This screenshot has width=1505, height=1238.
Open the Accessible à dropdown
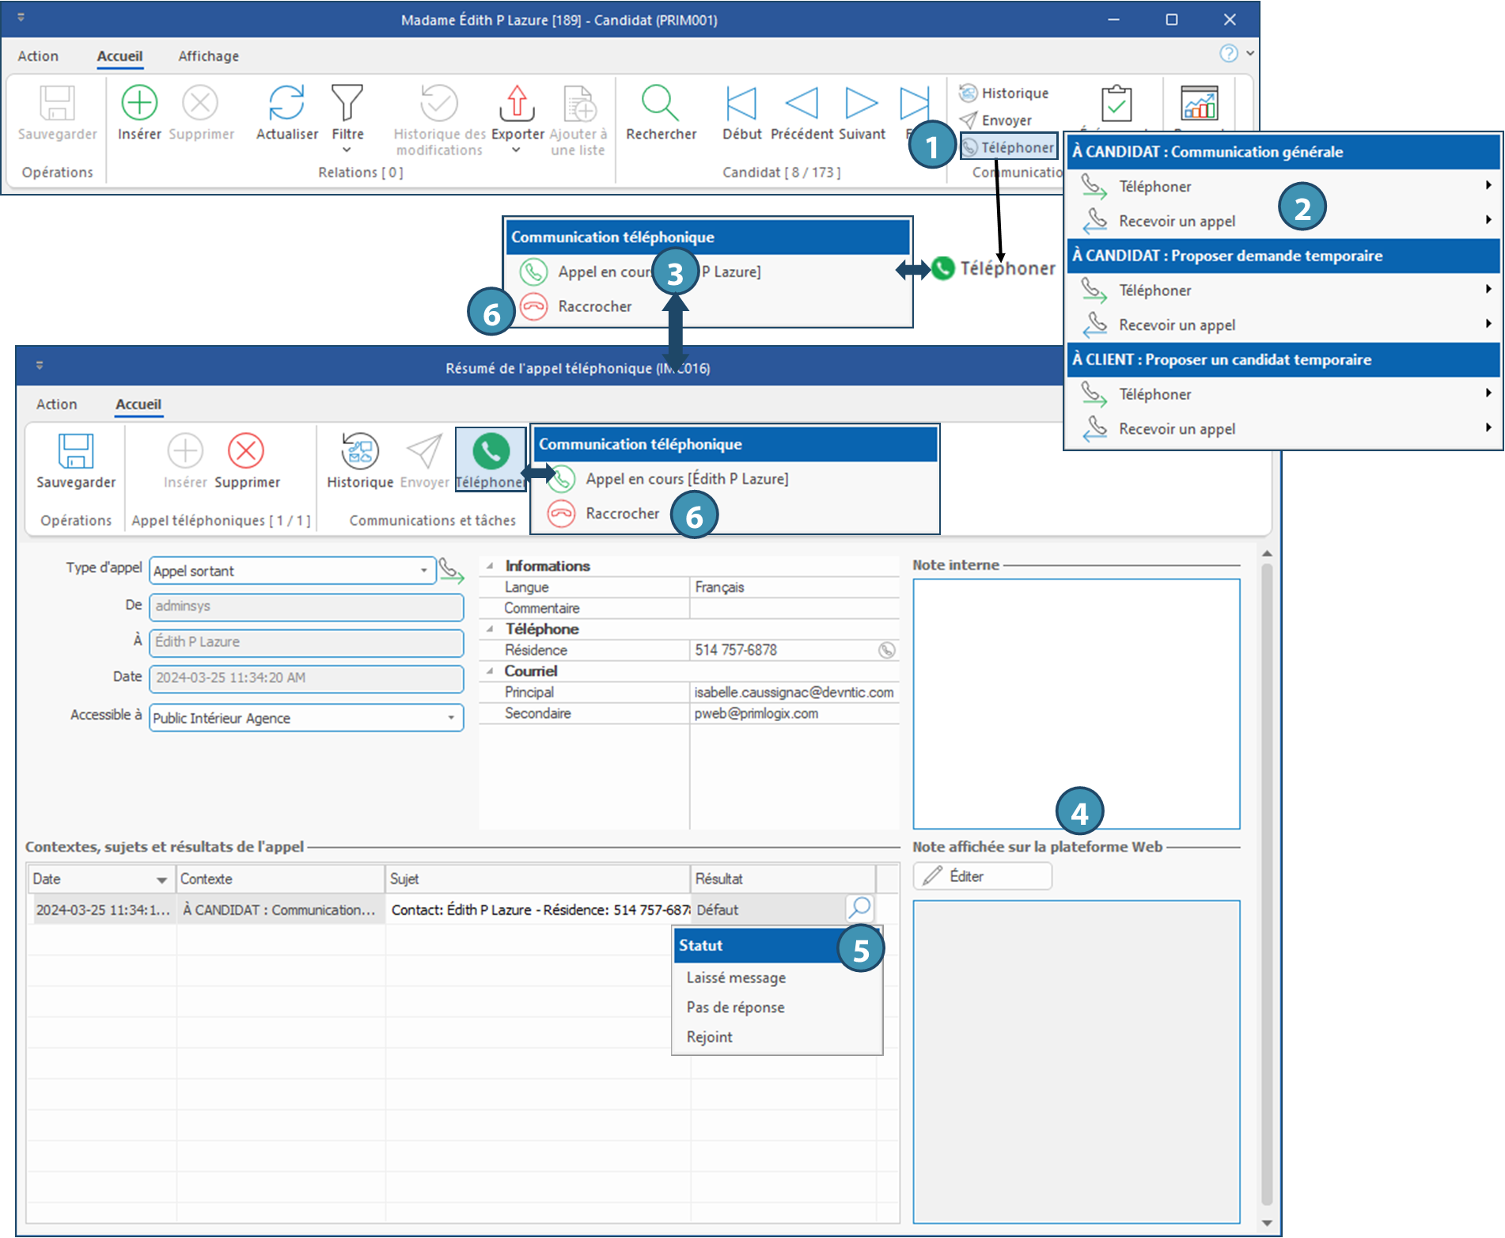451,718
